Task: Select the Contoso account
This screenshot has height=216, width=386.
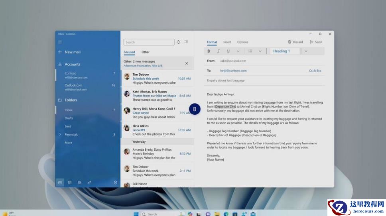Action: coord(87,75)
